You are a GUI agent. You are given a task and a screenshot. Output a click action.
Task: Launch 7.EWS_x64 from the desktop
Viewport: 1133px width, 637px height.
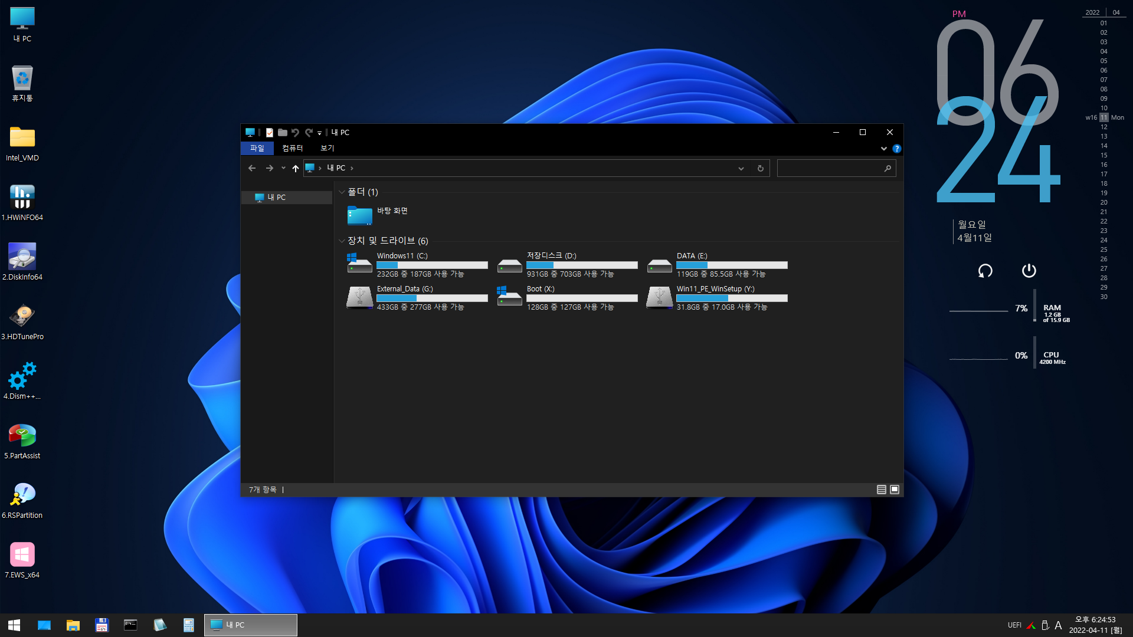pos(22,560)
